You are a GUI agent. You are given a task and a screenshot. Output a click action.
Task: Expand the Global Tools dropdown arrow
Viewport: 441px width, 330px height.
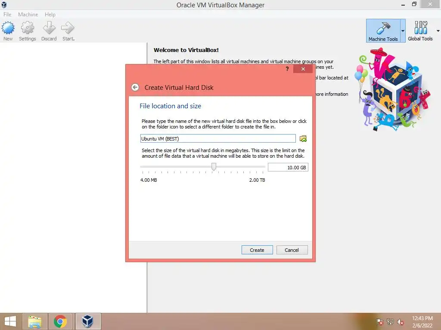pos(438,31)
